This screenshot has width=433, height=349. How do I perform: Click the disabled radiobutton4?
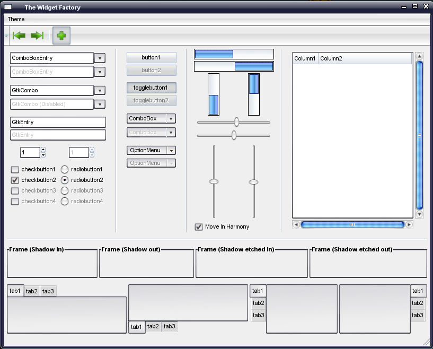[64, 201]
